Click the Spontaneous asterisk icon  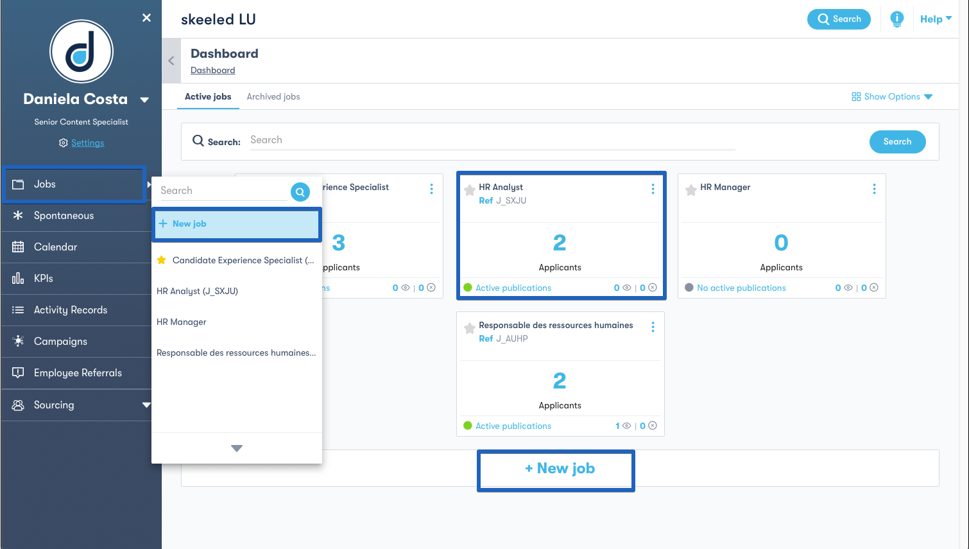18,216
